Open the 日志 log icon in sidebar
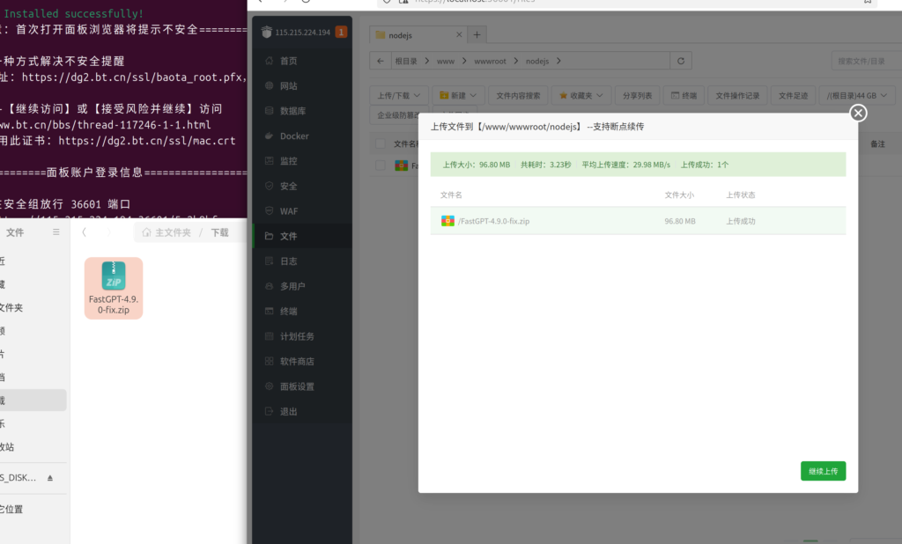Screen dimensions: 902x544 (x=269, y=261)
